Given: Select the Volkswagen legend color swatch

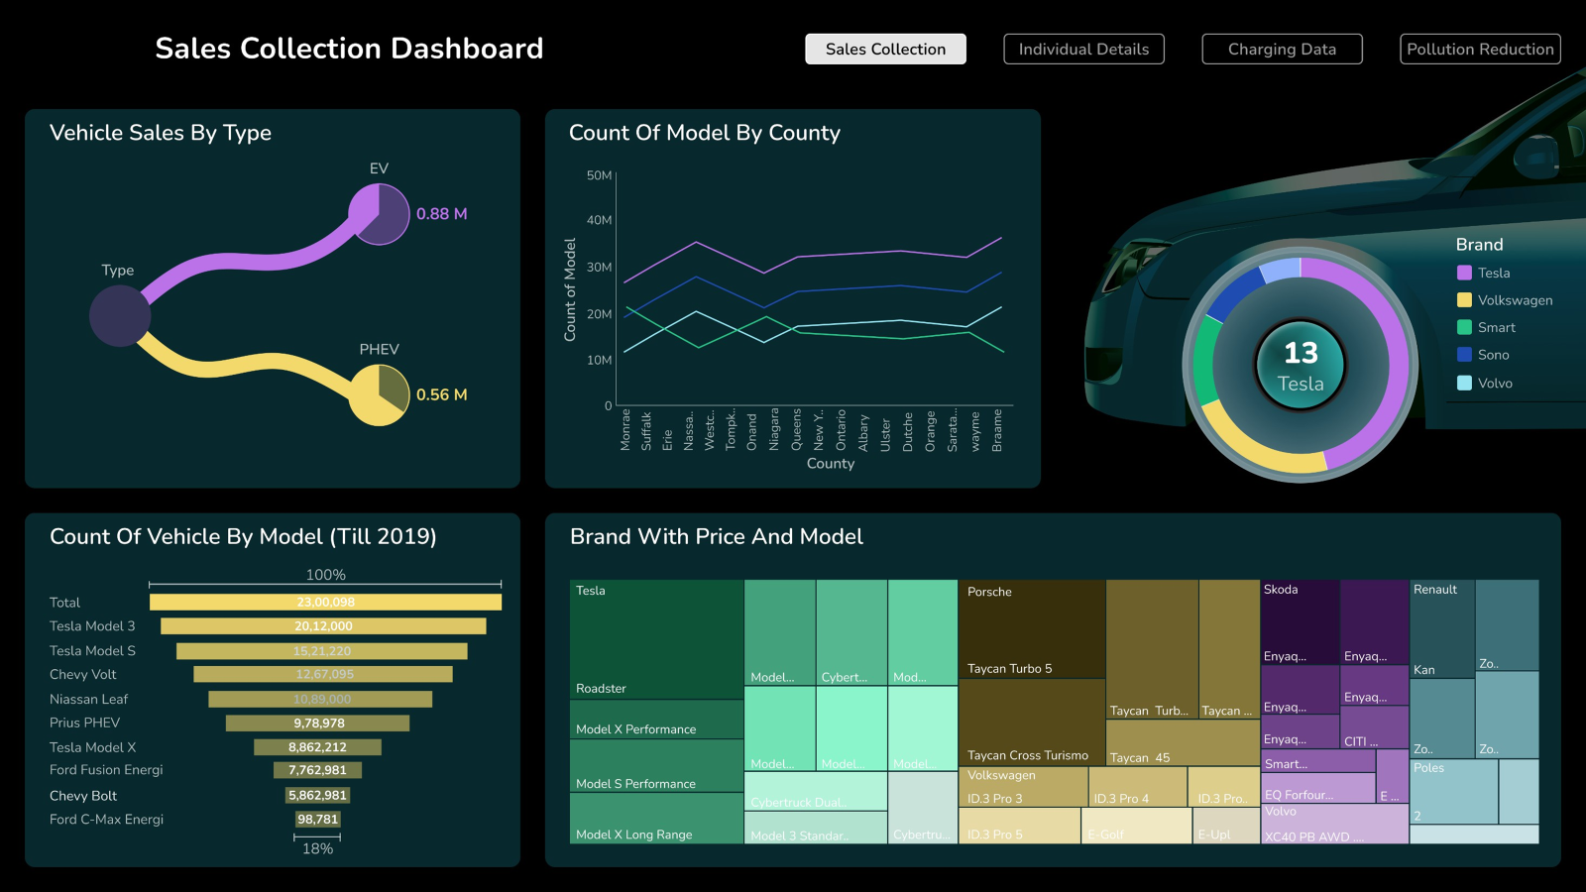Looking at the screenshot, I should coord(1464,300).
